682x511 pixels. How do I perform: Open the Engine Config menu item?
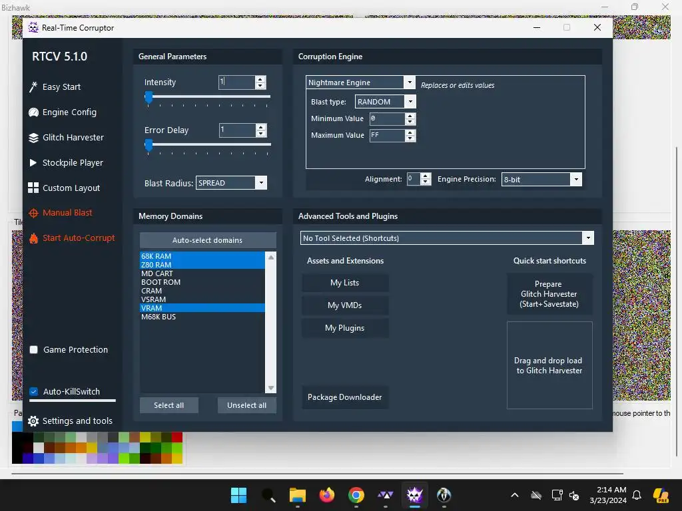69,112
